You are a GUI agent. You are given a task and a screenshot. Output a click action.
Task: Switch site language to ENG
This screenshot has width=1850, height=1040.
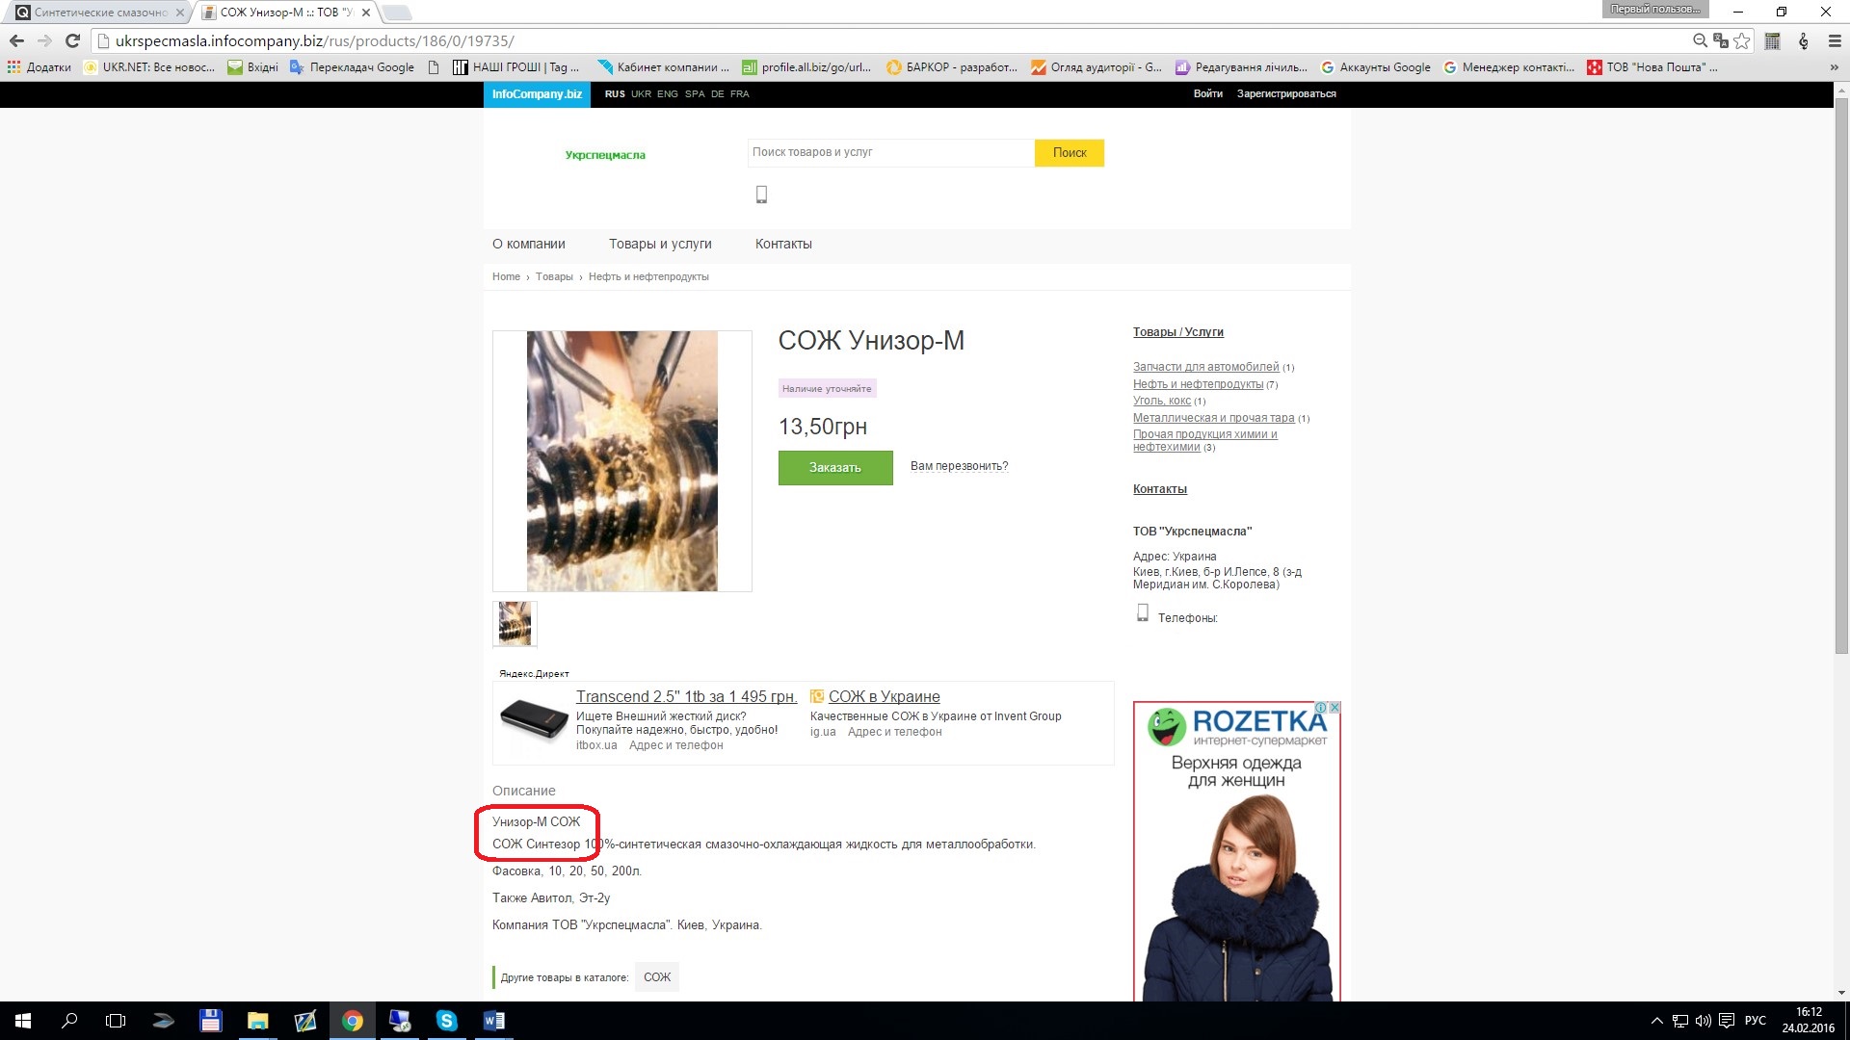tap(667, 94)
